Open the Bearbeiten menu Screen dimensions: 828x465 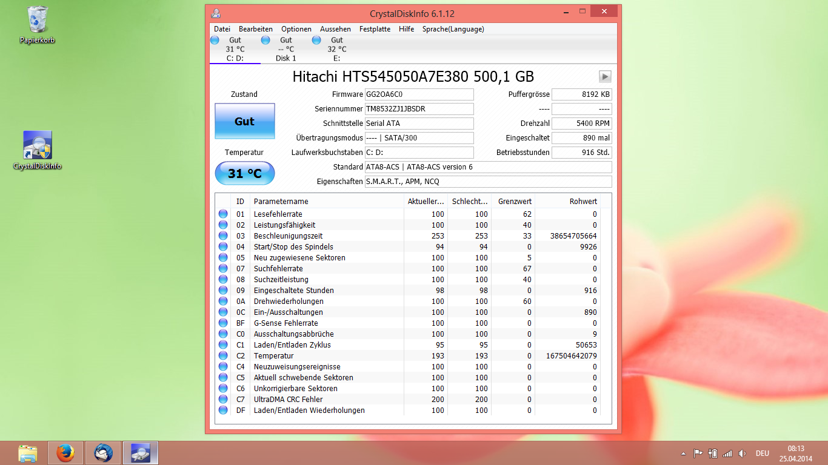click(255, 28)
